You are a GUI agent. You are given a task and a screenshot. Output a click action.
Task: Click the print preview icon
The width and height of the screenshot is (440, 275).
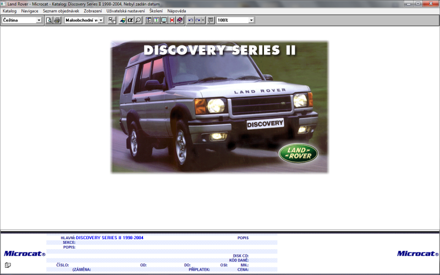pyautogui.click(x=50, y=20)
